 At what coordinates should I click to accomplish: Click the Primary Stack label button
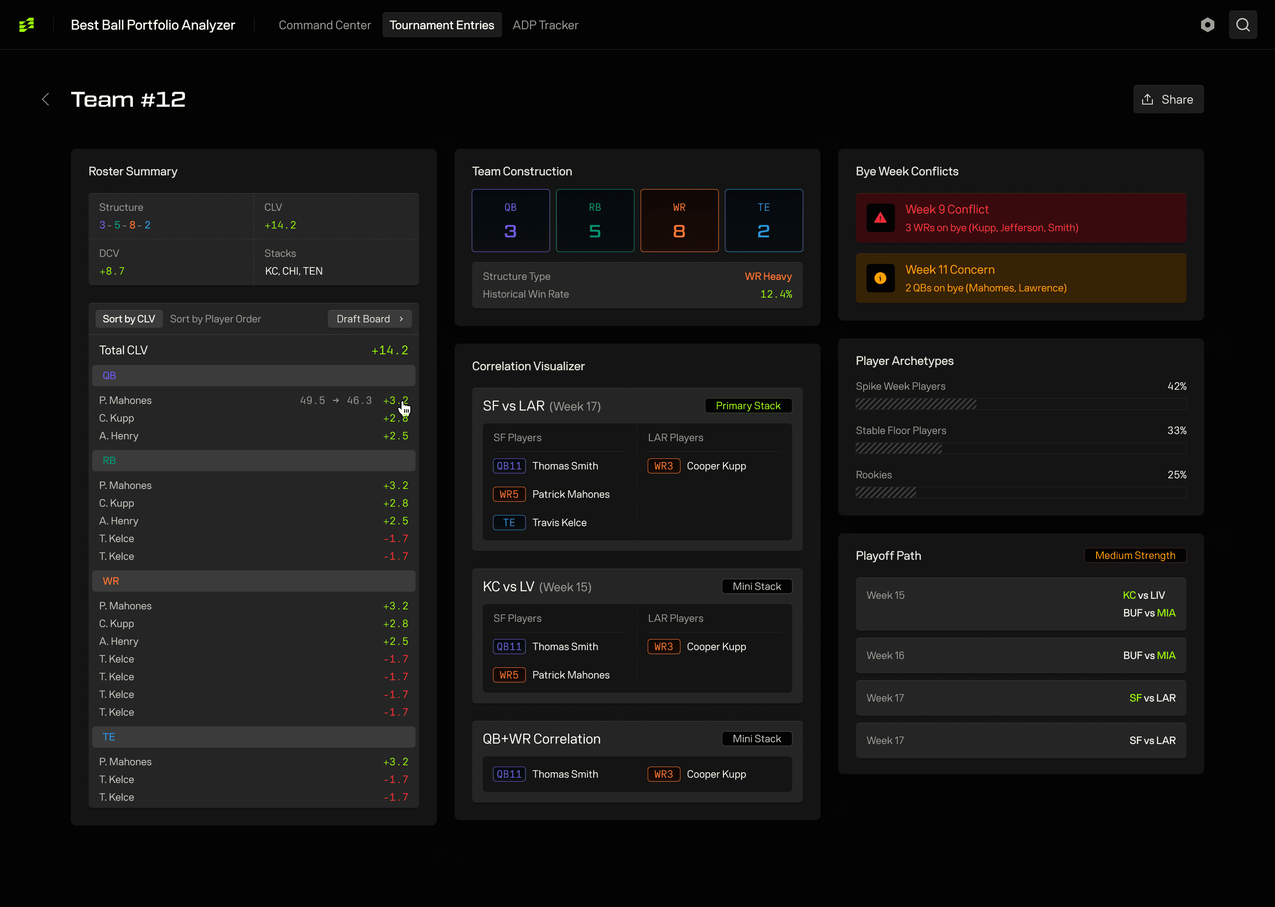pyautogui.click(x=747, y=406)
